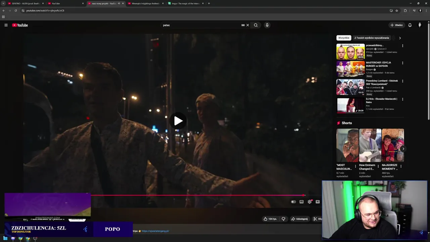Switch to the YouTube browser tab
Screen dimensions: 430x242
[66, 3]
